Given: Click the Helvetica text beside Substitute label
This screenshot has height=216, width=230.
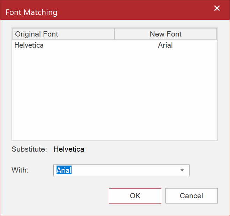Looking at the screenshot, I should click(69, 150).
